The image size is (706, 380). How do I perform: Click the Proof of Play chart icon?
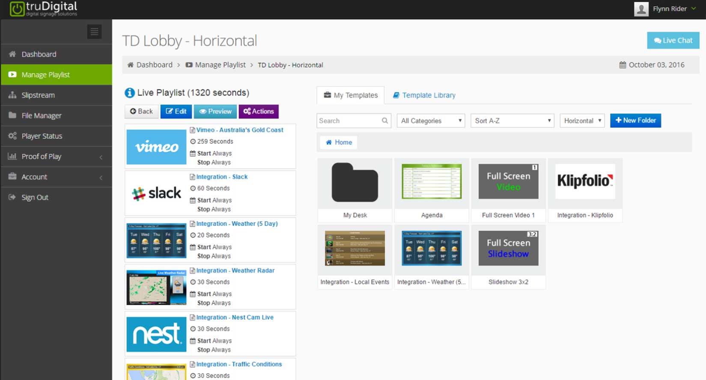[12, 156]
